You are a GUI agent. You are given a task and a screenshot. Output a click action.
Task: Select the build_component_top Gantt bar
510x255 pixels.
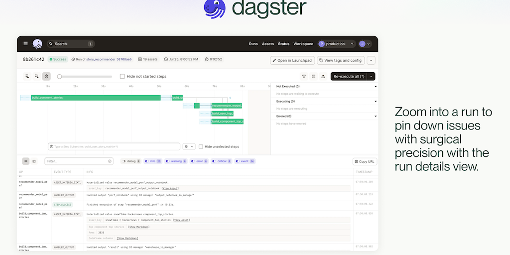(x=227, y=122)
